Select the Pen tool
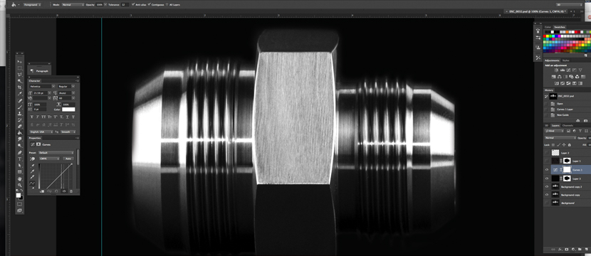Viewport: 591px width, 256px height. (x=20, y=152)
